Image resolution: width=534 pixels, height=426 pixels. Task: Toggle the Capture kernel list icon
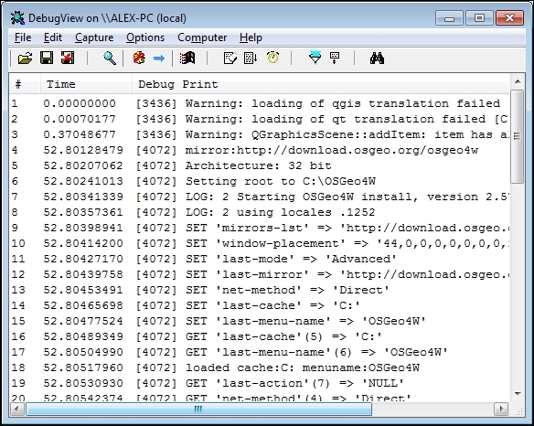251,59
